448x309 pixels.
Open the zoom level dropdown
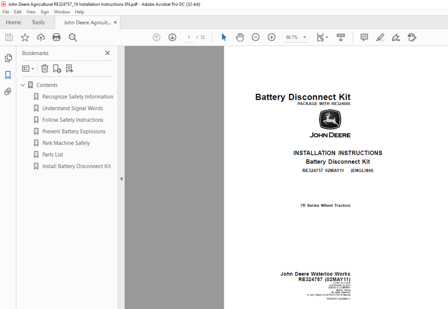[x=304, y=38]
